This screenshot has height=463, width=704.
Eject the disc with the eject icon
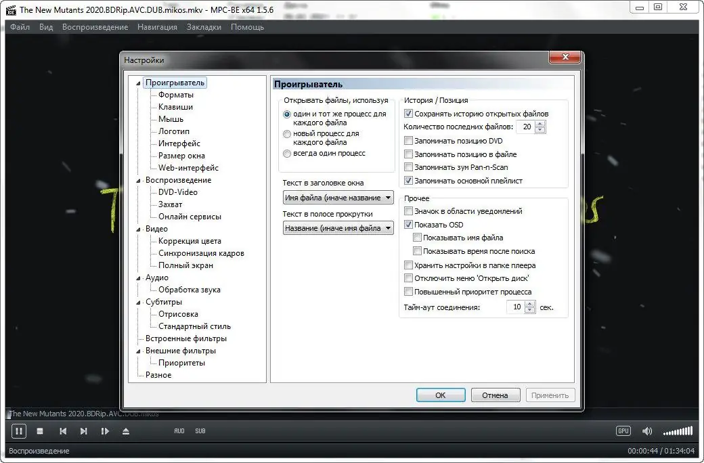coord(127,431)
